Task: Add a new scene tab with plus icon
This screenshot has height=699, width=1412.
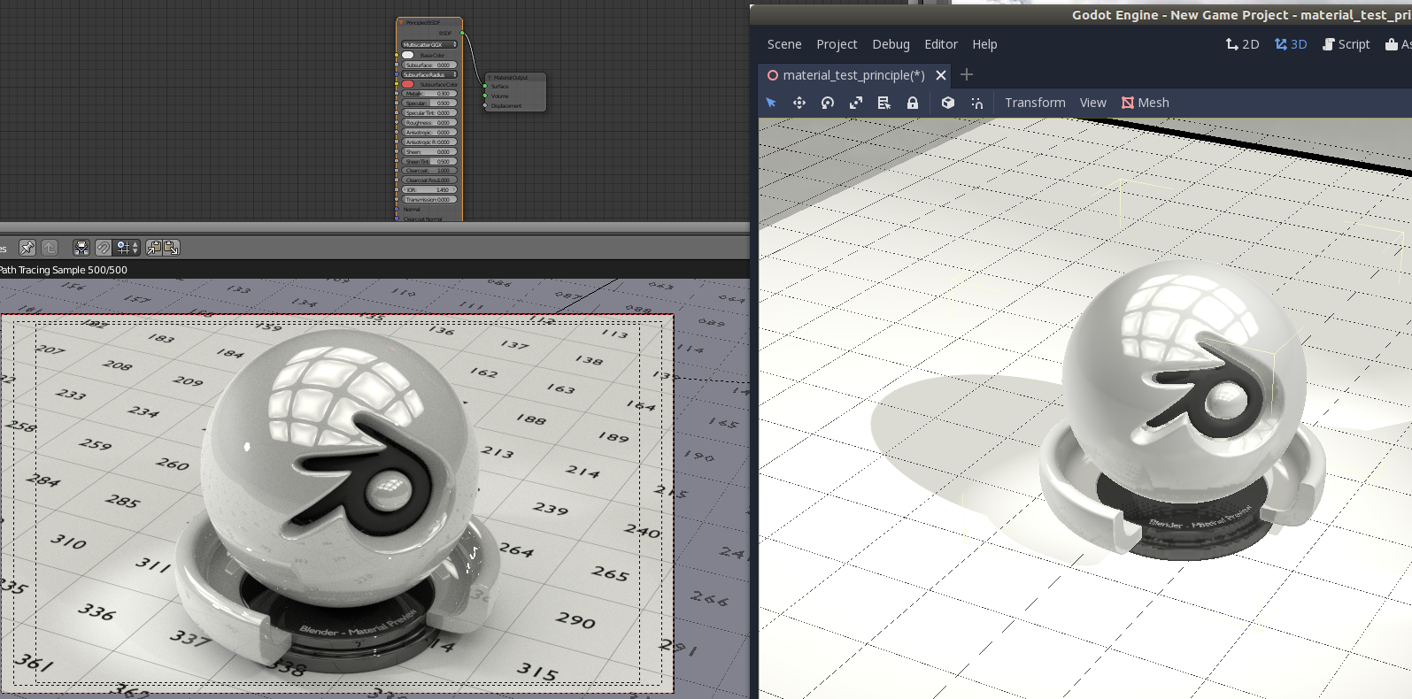Action: click(967, 75)
